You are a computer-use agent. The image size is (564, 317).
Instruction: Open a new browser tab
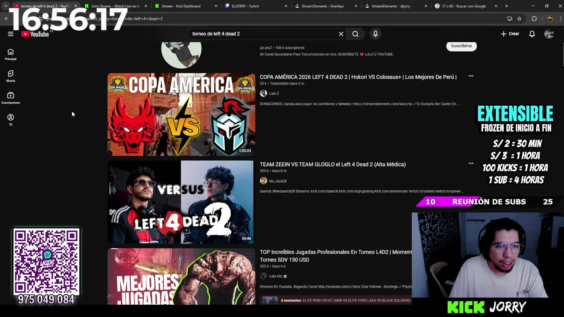click(x=506, y=6)
